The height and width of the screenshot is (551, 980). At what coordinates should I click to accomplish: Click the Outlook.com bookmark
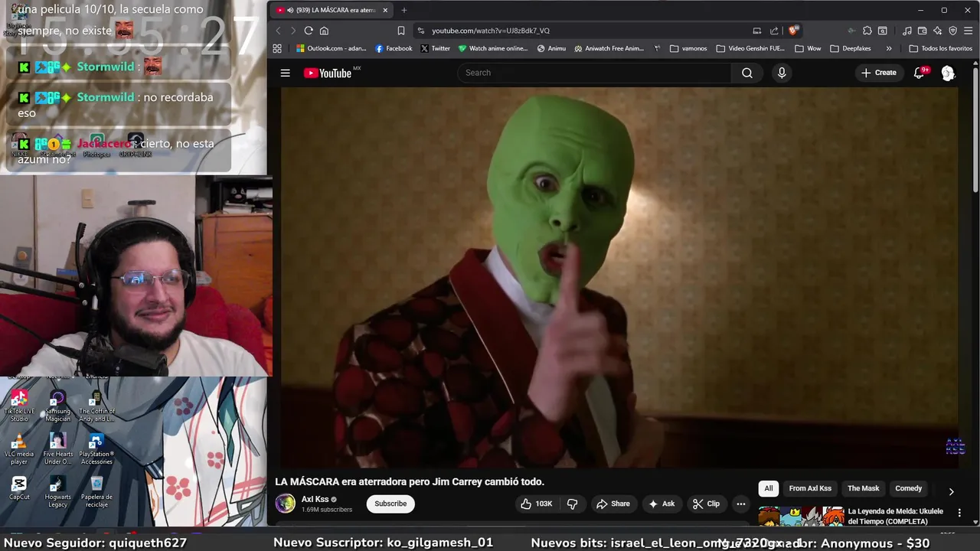(x=332, y=48)
